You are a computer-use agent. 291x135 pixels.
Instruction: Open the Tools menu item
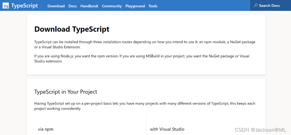153,6
